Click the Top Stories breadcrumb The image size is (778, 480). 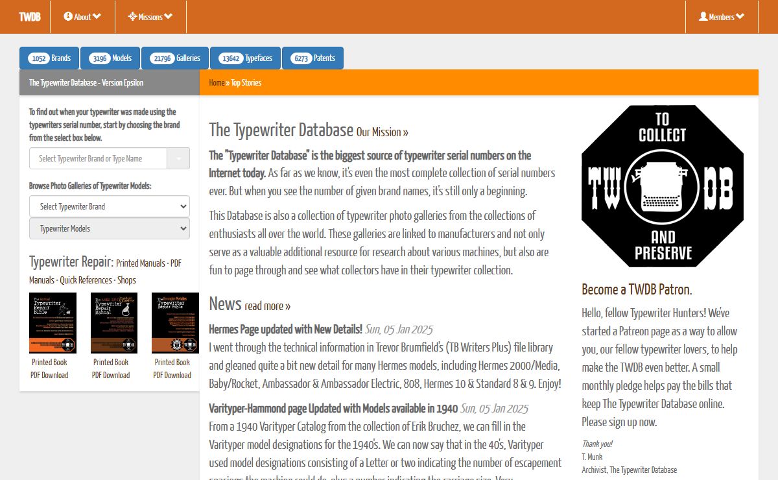coord(246,83)
